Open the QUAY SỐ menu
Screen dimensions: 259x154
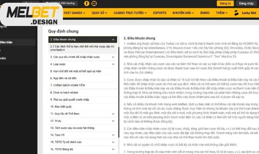[99, 13]
